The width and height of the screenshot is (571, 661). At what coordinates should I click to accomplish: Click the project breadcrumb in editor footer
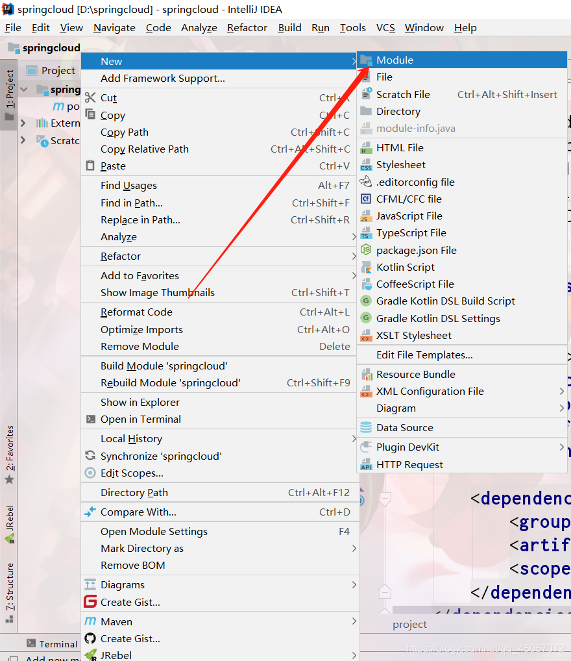click(x=409, y=625)
